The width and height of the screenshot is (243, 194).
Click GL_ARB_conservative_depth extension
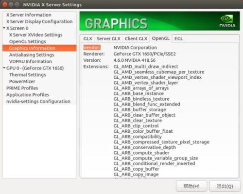(x=145, y=147)
